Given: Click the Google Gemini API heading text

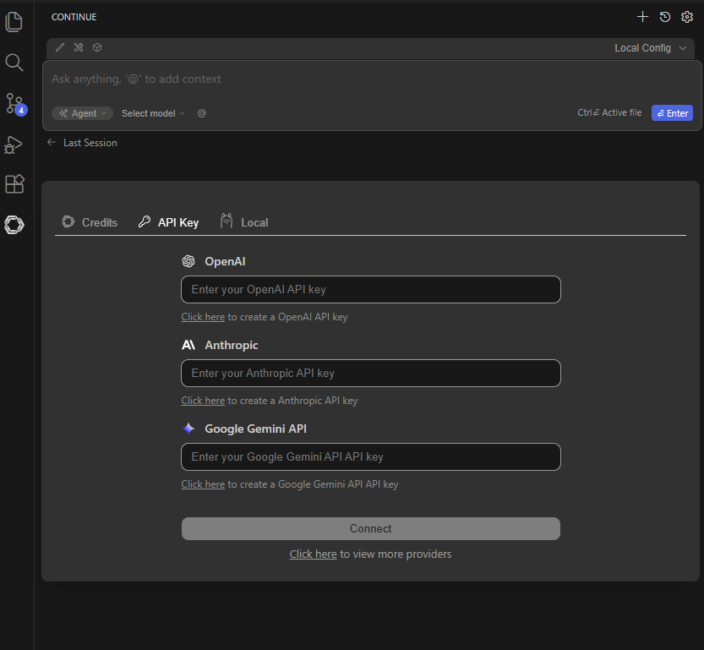Looking at the screenshot, I should pos(255,429).
